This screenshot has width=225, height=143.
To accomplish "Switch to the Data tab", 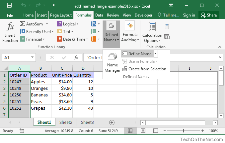I will point(99,15).
